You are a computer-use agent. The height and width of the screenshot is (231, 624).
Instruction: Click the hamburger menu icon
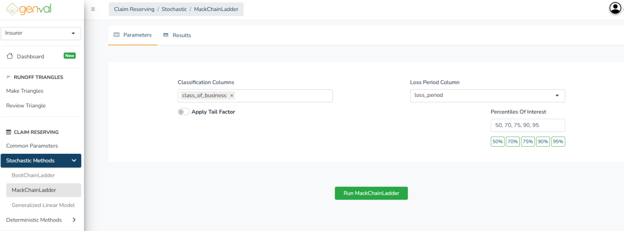click(x=93, y=9)
